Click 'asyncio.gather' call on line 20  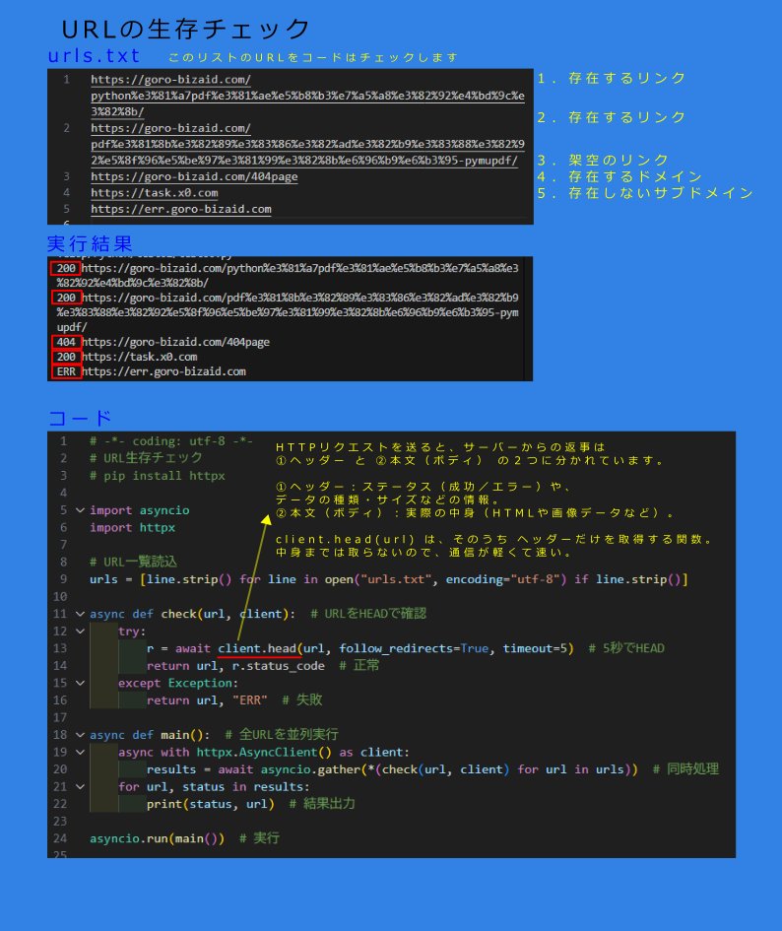(310, 769)
